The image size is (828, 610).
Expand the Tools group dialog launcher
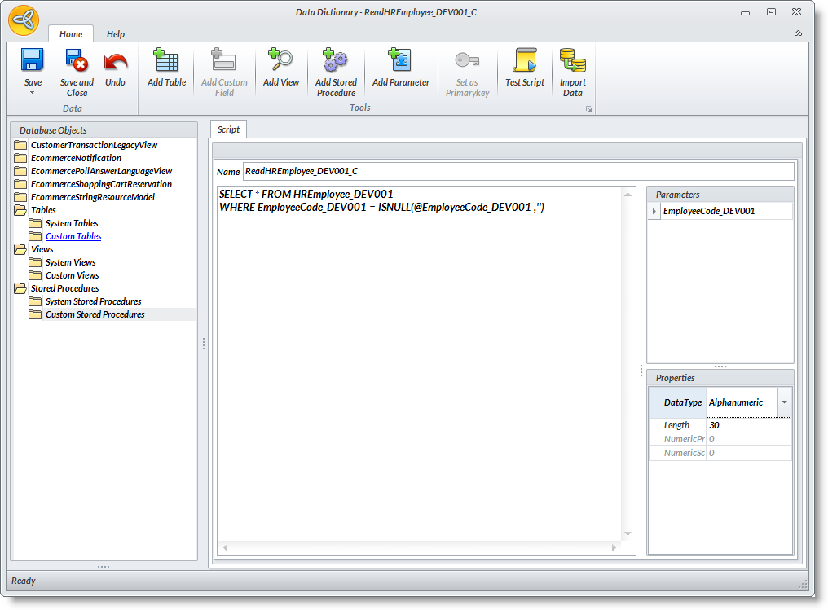(x=588, y=108)
